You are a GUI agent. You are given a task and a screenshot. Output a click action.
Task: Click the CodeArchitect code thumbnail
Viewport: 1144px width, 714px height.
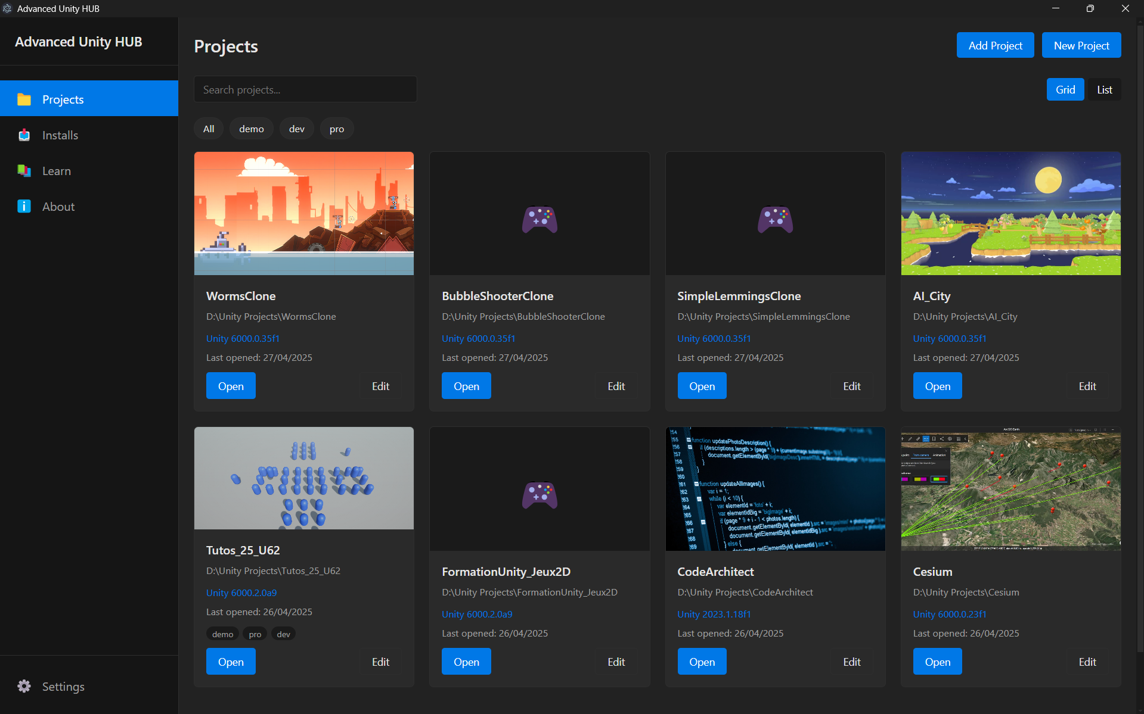point(775,489)
